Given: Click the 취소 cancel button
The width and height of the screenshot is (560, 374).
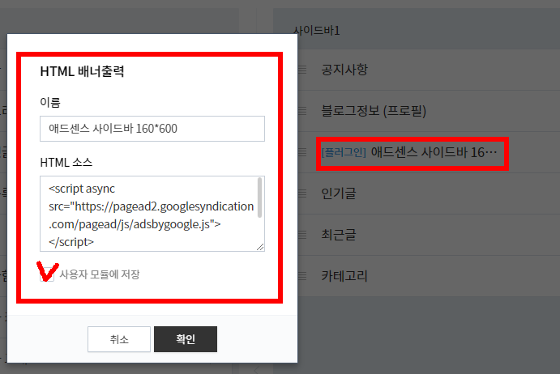Looking at the screenshot, I should (119, 339).
